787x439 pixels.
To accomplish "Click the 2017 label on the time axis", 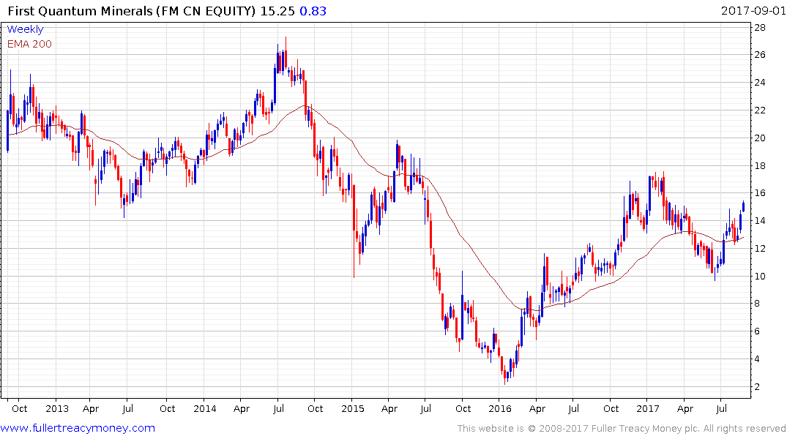I will (647, 408).
